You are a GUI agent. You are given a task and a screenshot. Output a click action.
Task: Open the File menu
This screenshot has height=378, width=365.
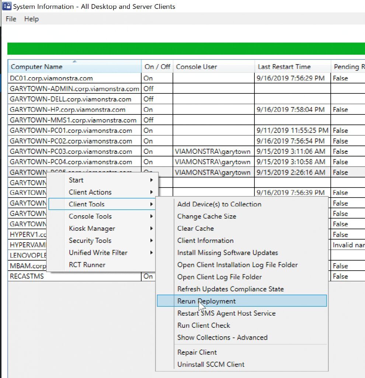click(x=10, y=19)
